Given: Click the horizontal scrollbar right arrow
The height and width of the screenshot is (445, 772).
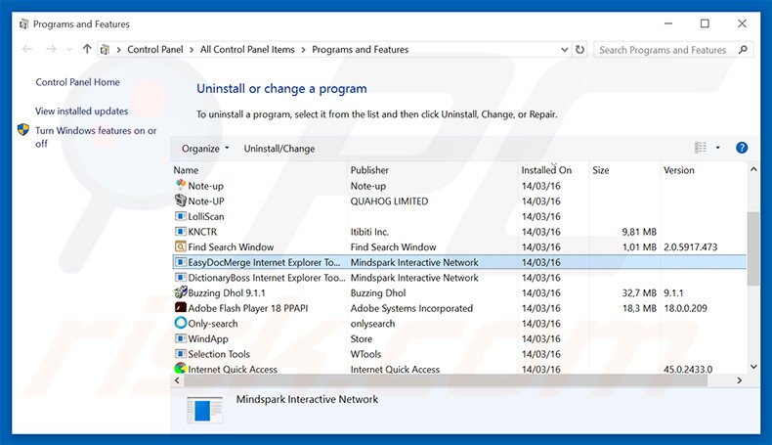Looking at the screenshot, I should [739, 380].
